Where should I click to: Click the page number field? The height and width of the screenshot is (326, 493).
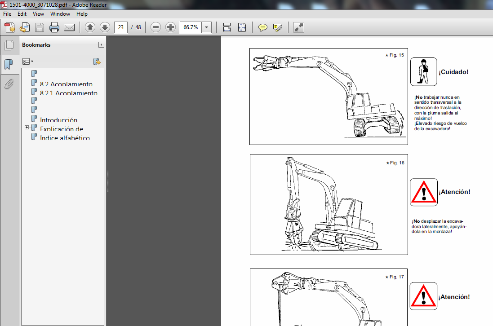click(121, 27)
